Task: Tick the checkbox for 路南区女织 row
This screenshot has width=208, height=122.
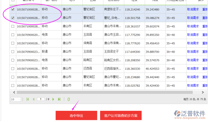Action: click(13, 60)
